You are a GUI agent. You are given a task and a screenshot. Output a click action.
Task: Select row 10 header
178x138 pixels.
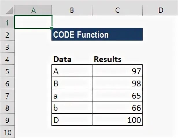7,132
